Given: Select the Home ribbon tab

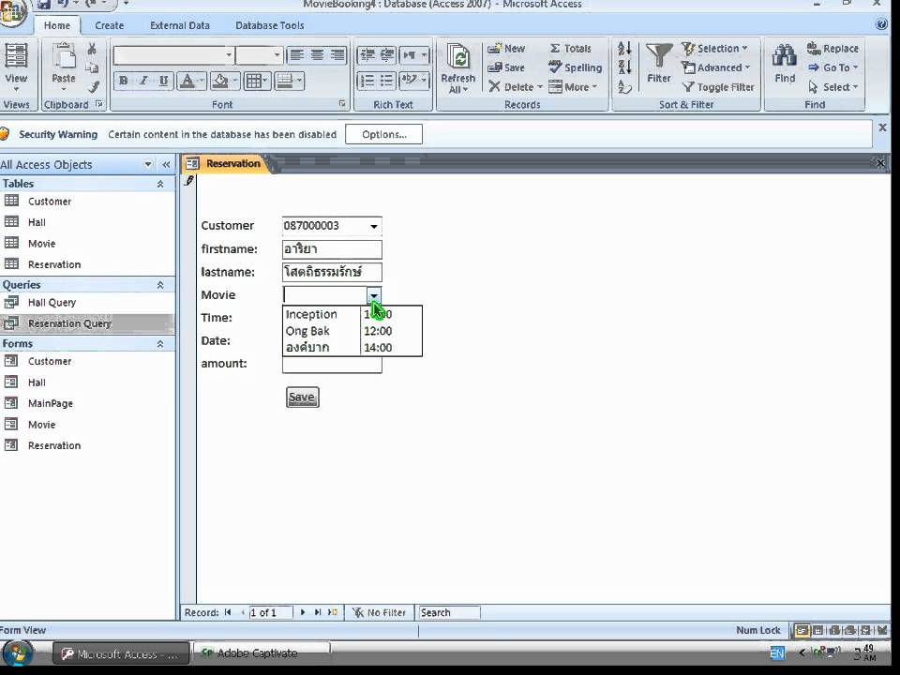Looking at the screenshot, I should click(57, 25).
